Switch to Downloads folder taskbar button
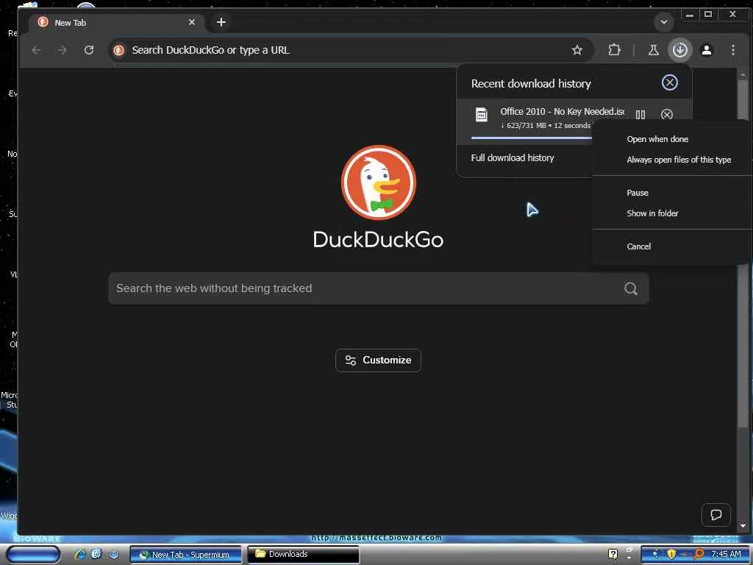This screenshot has width=753, height=565. coord(303,555)
